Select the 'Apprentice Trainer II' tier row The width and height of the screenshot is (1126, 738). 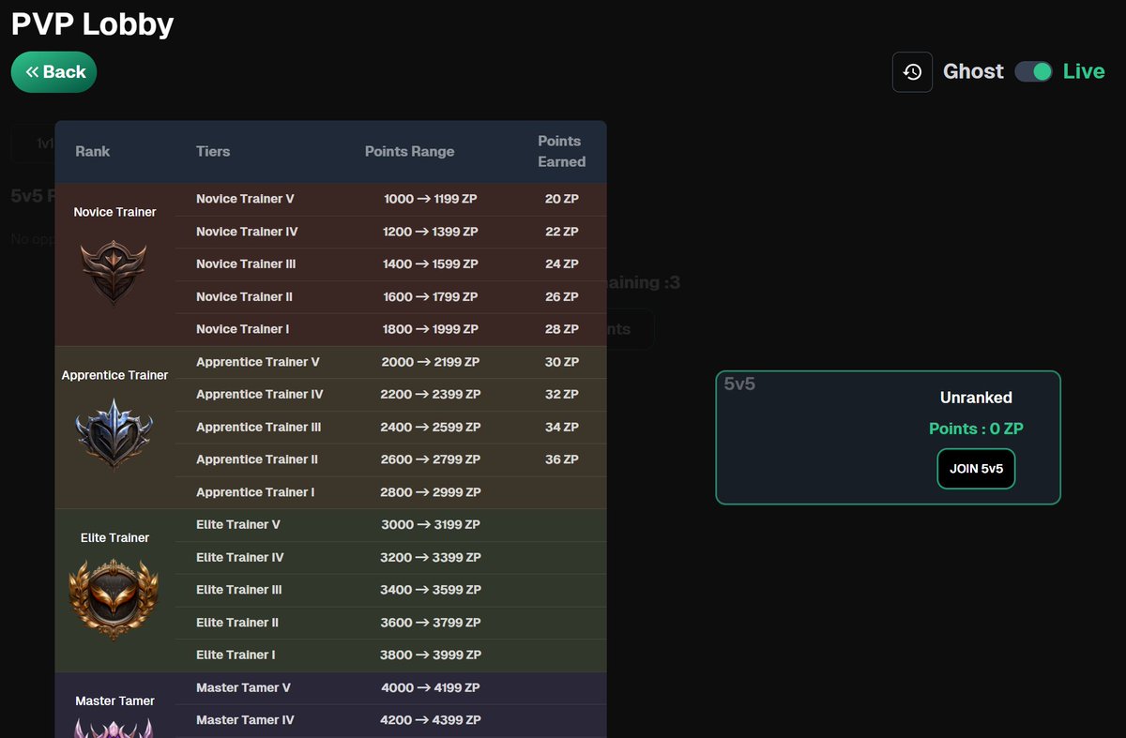[391, 459]
